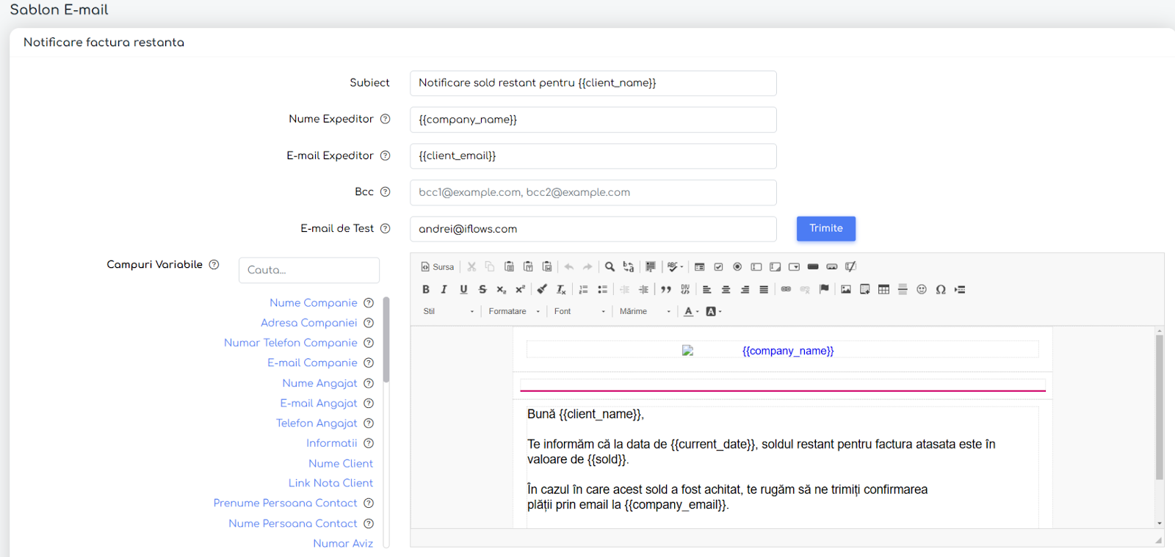1175x557 pixels.
Task: Open the text color picker
Action: coord(691,311)
